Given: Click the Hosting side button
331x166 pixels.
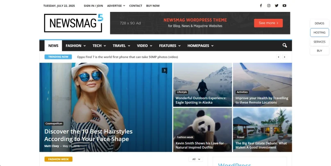Looking at the screenshot, I should pyautogui.click(x=320, y=32).
